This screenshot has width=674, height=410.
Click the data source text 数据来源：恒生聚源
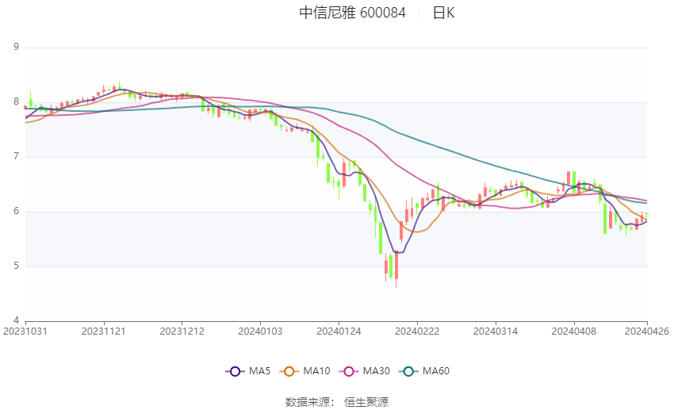click(337, 402)
